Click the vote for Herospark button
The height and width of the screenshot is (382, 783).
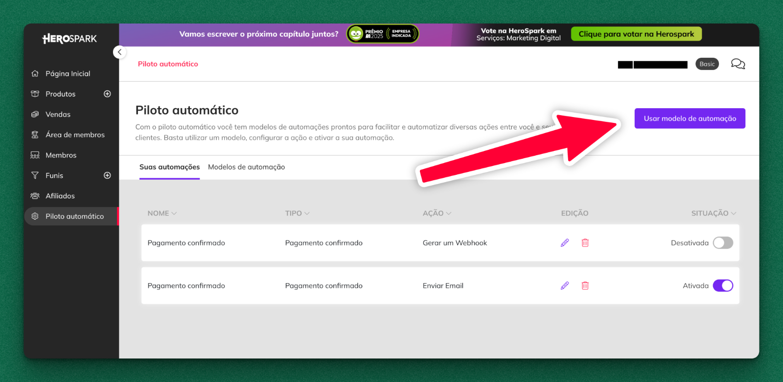[636, 34]
